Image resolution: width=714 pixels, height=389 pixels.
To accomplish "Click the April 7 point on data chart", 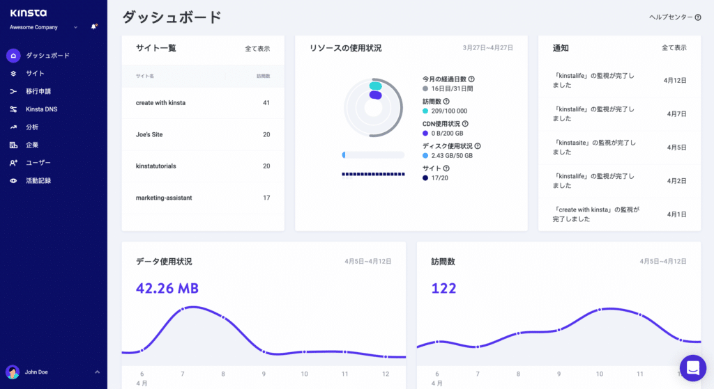I will point(183,308).
